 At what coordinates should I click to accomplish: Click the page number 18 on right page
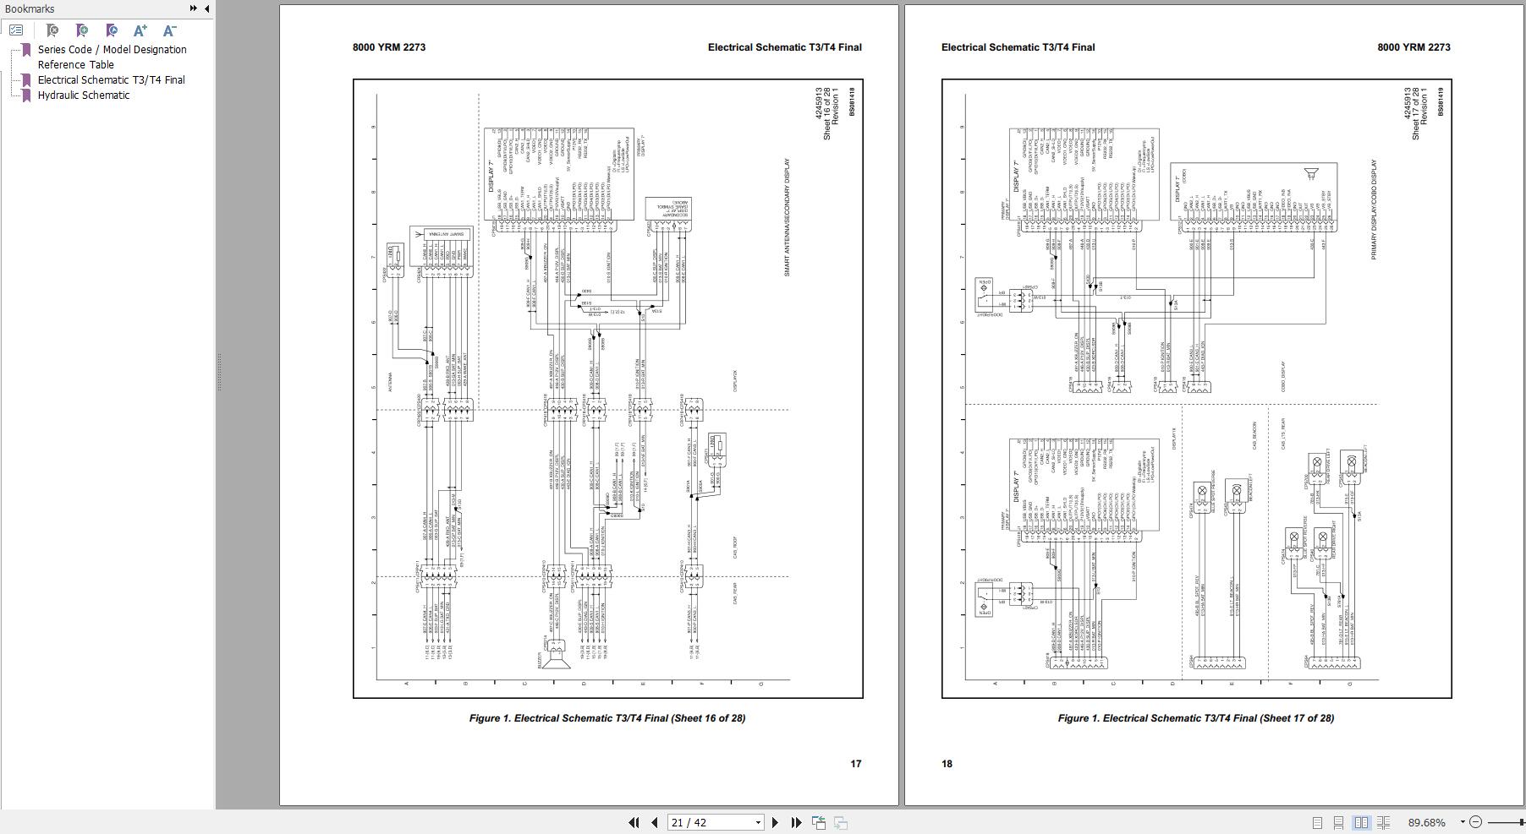(947, 764)
